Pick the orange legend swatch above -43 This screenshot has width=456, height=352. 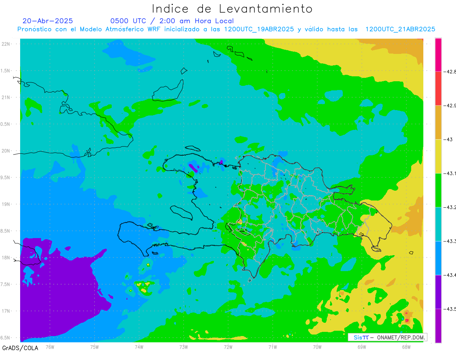click(438, 122)
